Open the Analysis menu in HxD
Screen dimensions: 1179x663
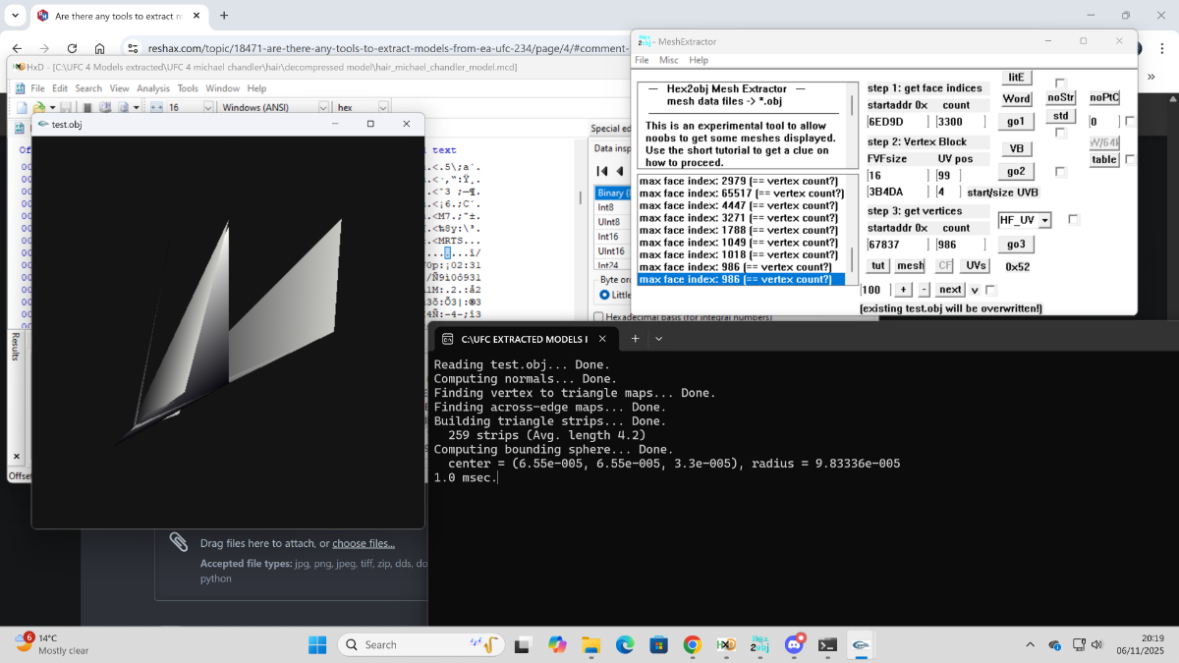[152, 88]
